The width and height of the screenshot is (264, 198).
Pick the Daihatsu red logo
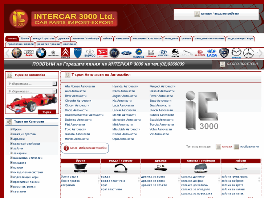pyautogui.click(x=102, y=53)
